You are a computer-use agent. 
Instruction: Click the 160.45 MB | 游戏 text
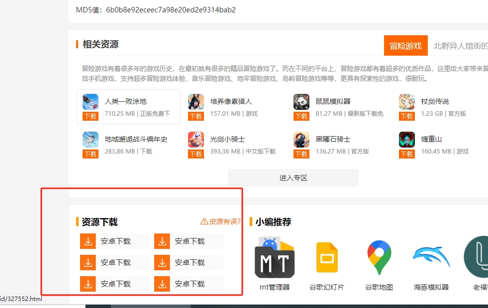pyautogui.click(x=445, y=151)
